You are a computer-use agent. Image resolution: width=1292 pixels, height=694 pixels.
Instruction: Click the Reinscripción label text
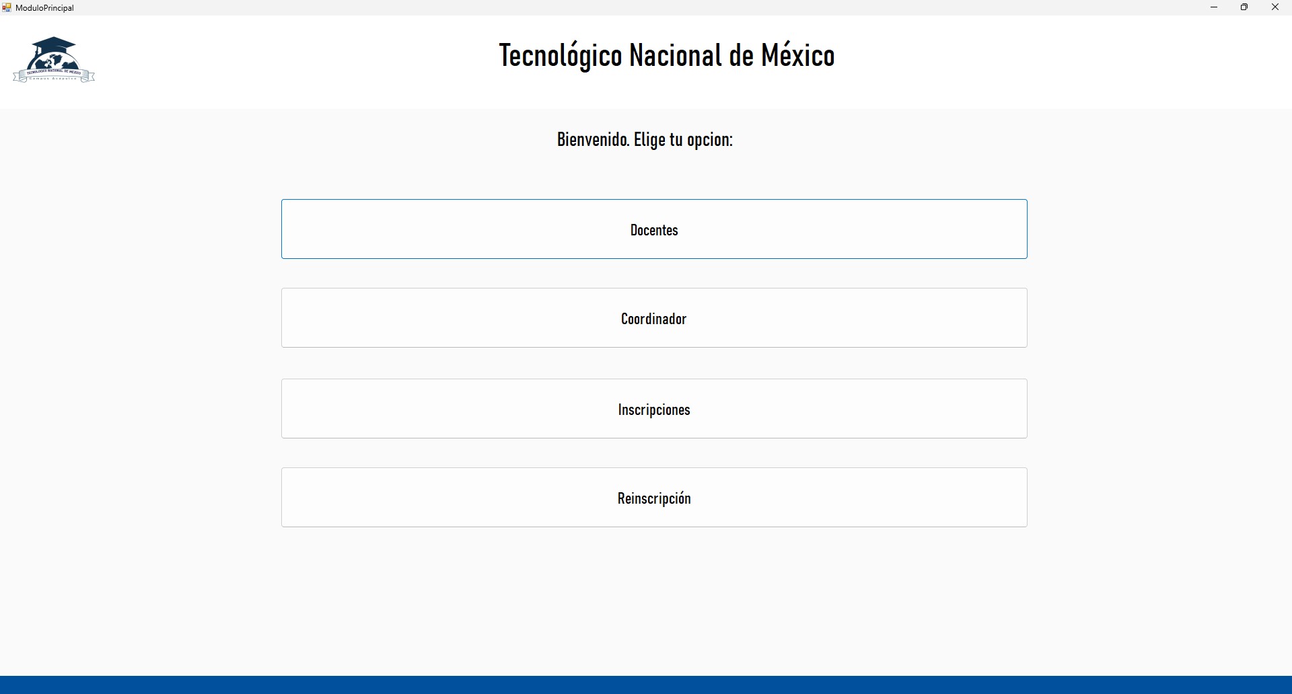click(653, 498)
